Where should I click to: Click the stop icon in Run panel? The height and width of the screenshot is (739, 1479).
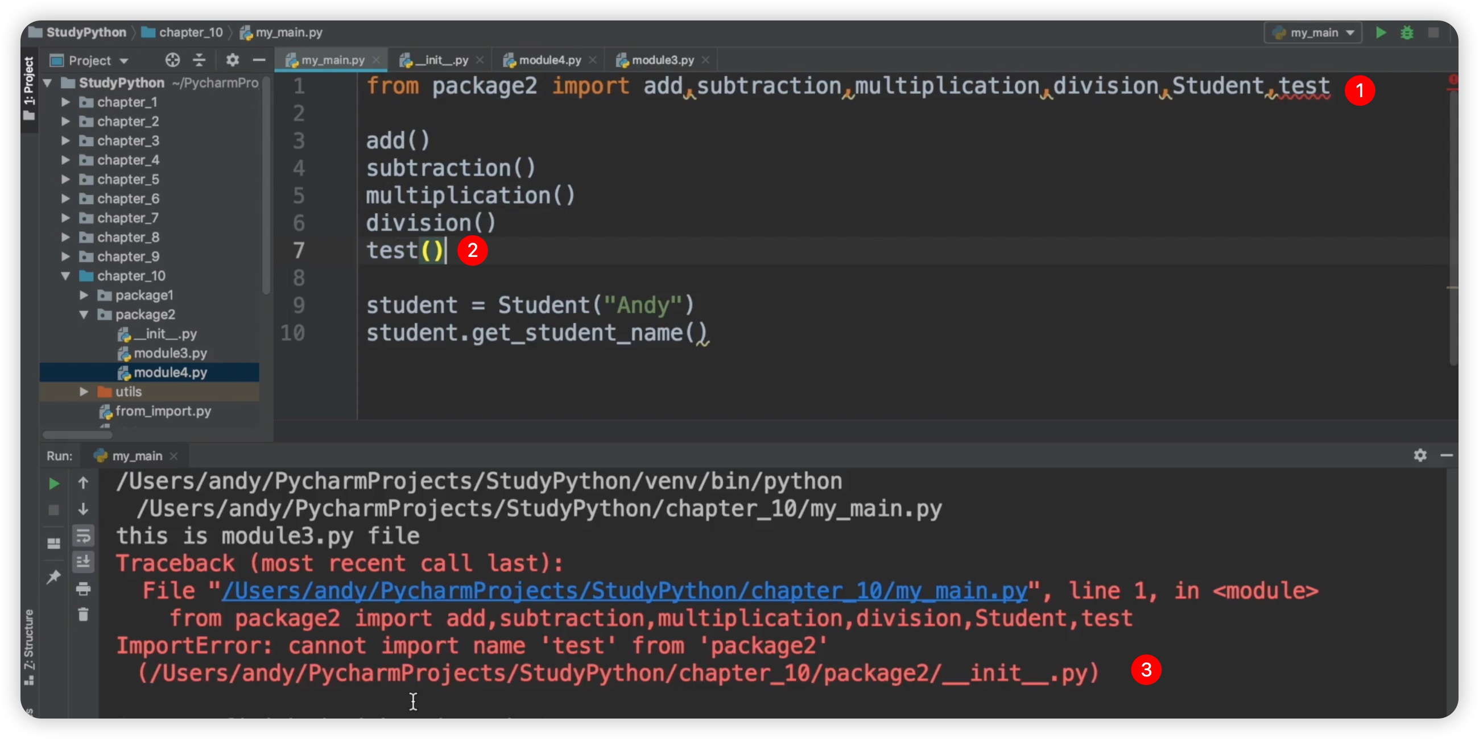pyautogui.click(x=53, y=510)
